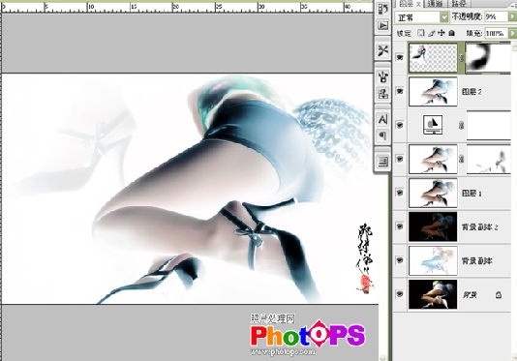This screenshot has width=517, height=361.
Task: Select the mask above 图层 1 with grey smudges
Action: coord(489,160)
